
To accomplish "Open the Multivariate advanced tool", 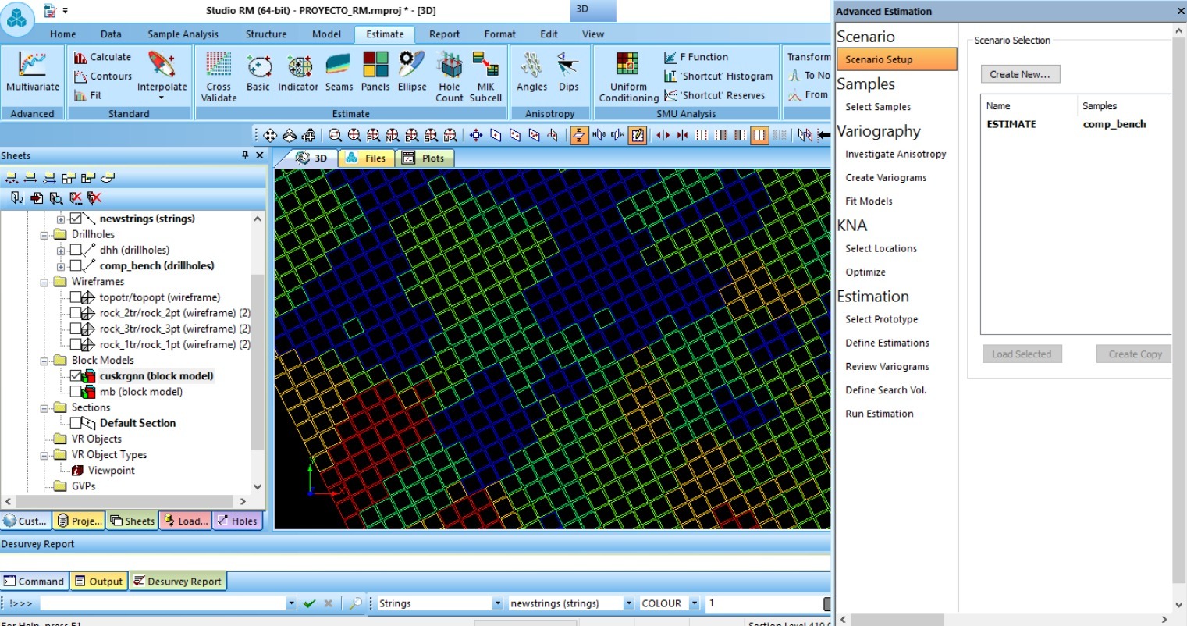I will click(32, 72).
